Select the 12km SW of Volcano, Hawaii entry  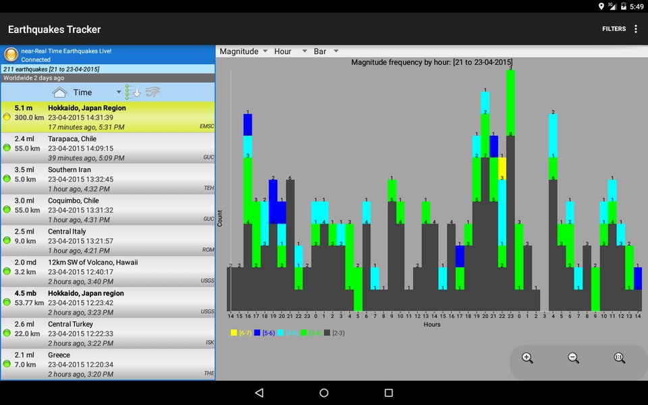click(x=108, y=271)
